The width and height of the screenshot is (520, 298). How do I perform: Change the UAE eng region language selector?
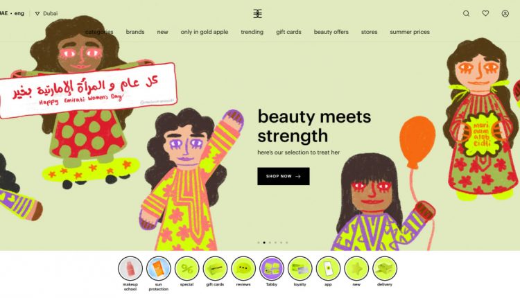(12, 14)
